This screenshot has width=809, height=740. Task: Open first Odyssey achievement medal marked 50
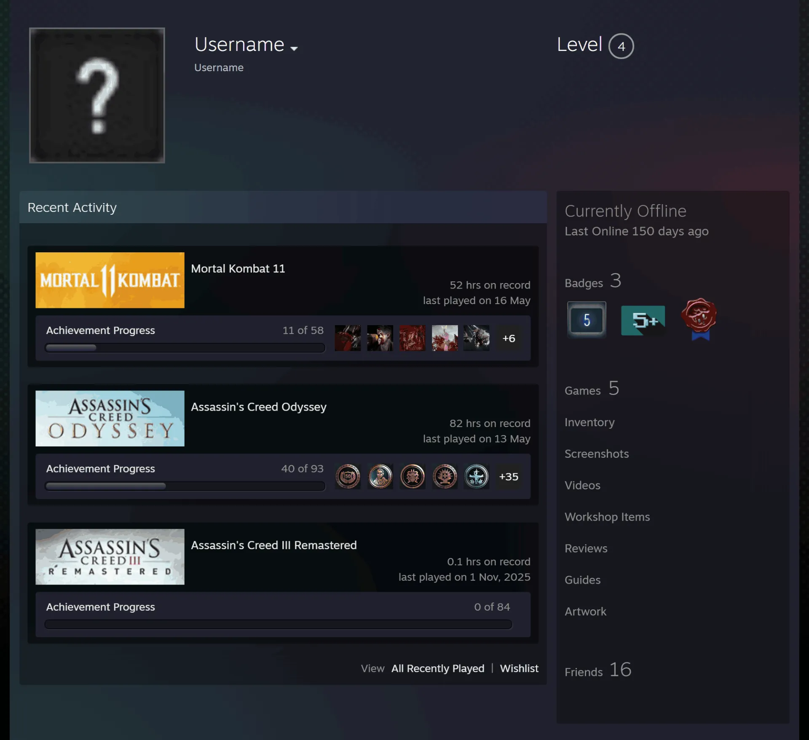tap(348, 476)
